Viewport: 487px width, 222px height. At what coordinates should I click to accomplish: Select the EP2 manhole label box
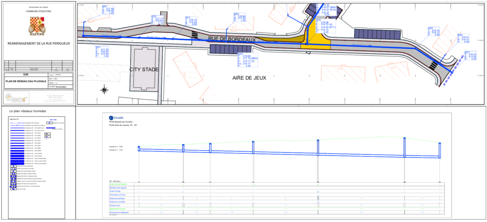157,20
